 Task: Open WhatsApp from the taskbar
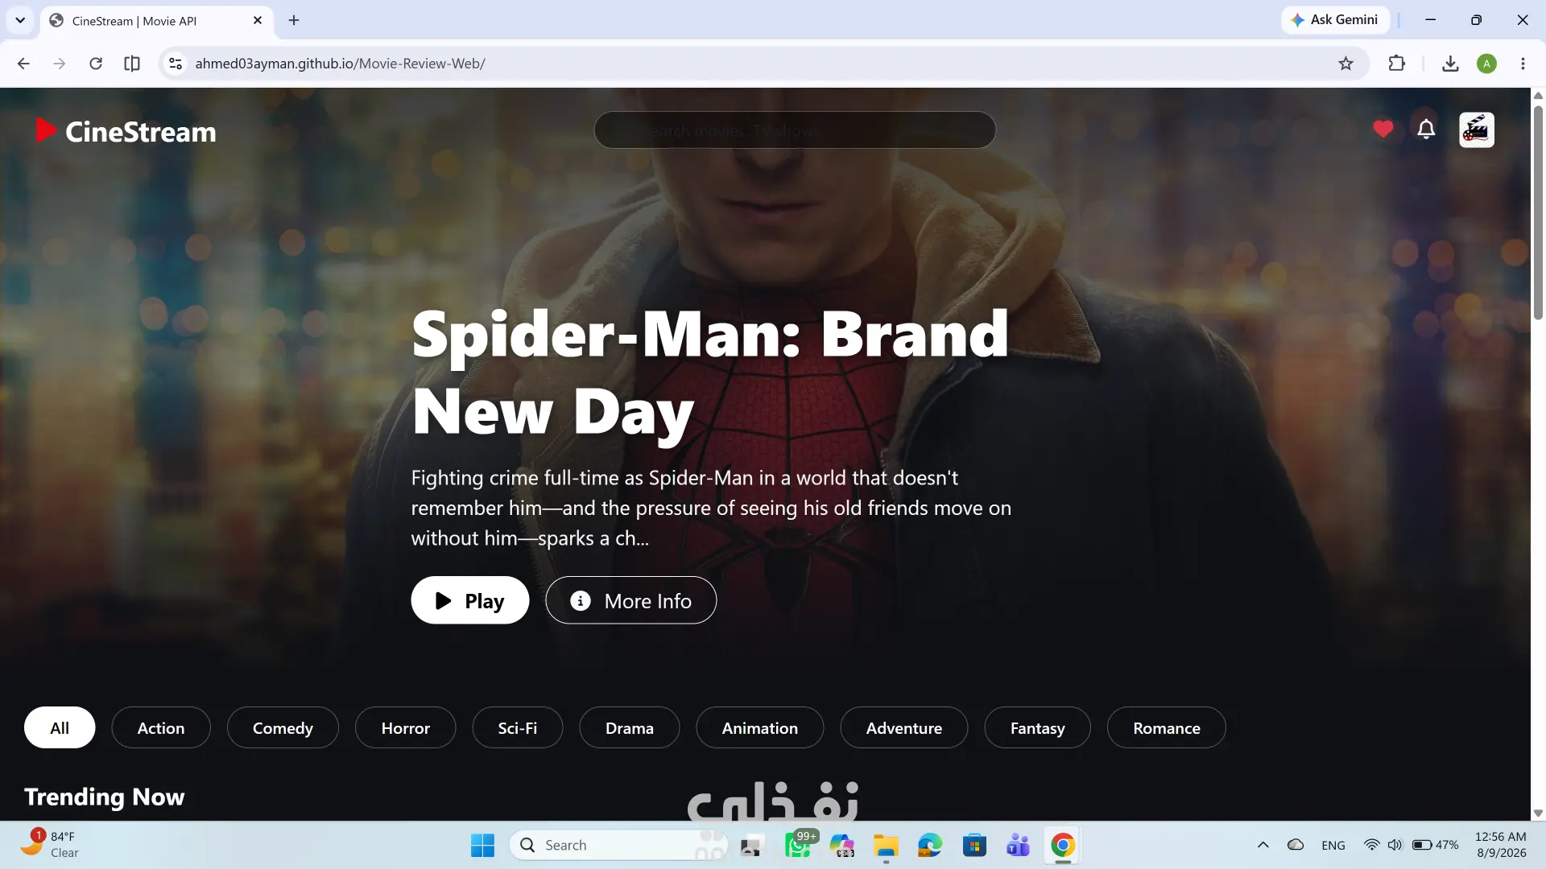(798, 846)
